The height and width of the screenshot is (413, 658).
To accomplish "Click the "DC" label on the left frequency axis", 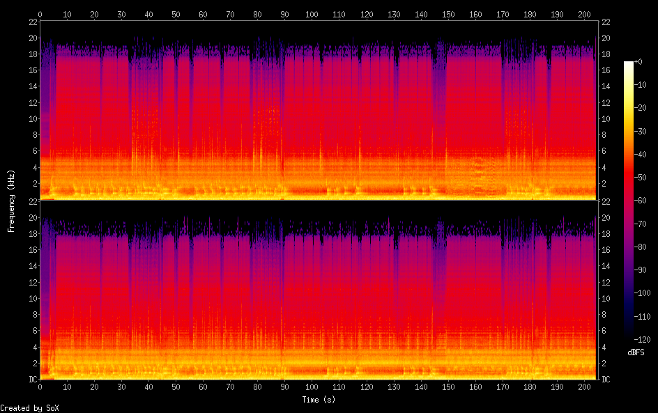I will tap(33, 380).
